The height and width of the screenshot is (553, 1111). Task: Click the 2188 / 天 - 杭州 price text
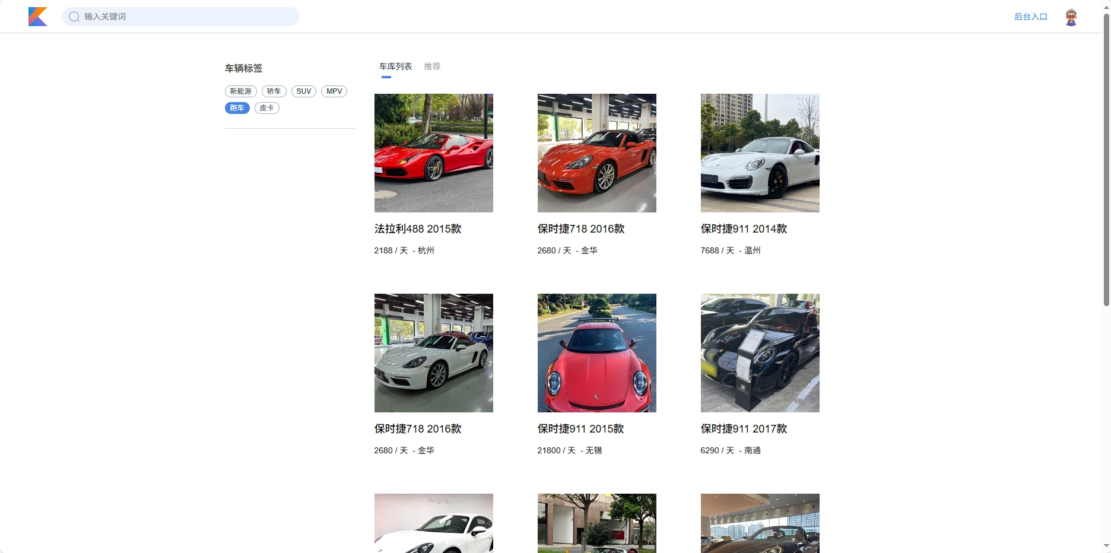404,250
